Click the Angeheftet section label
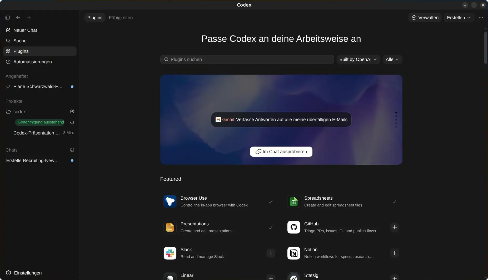Image resolution: width=488 pixels, height=280 pixels. point(17,76)
